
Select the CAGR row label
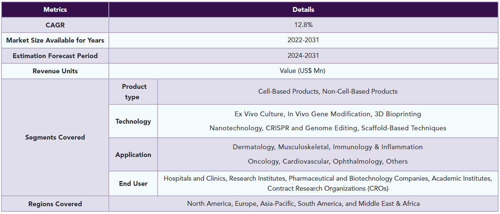[x=55, y=25]
